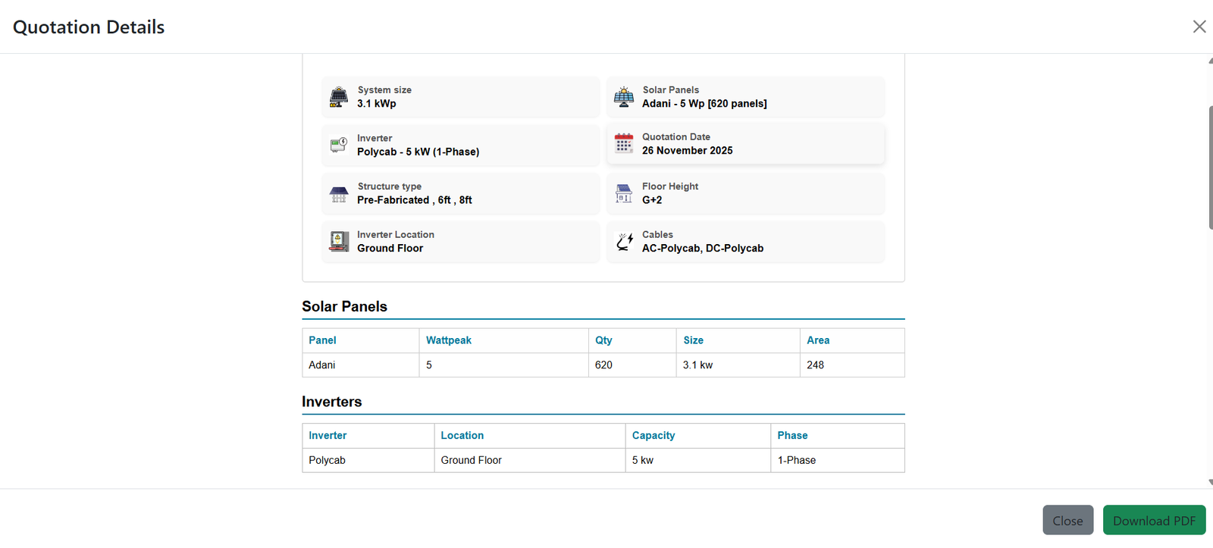Click the Inverter device icon
The width and height of the screenshot is (1213, 548).
coord(339,145)
